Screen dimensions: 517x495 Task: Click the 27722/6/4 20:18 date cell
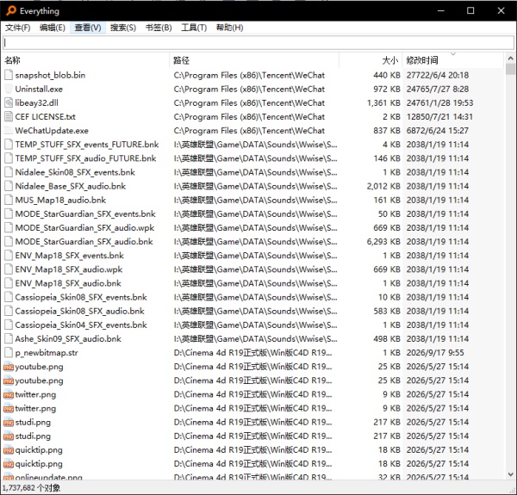438,75
